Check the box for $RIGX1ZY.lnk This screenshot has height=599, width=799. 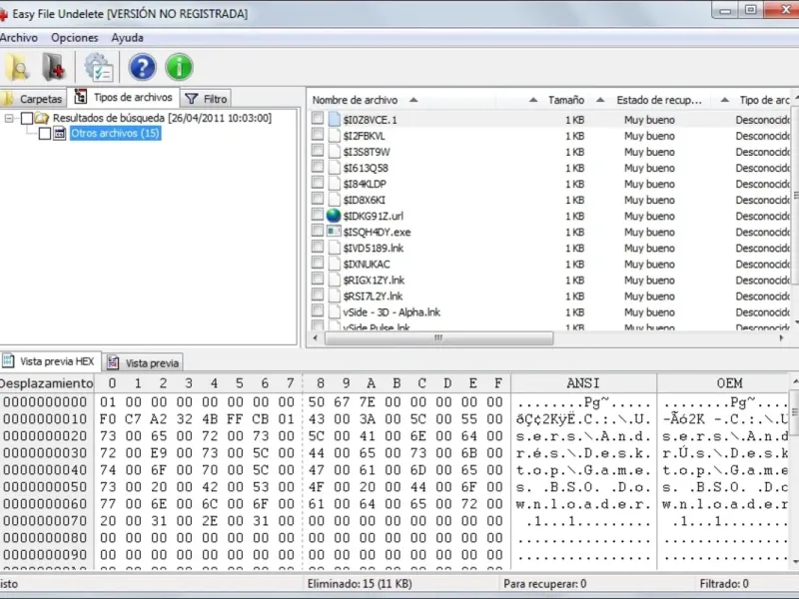[318, 279]
